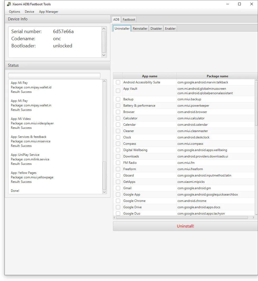The image size is (258, 281).
Task: Mark the Compass checkbox
Action: pyautogui.click(x=118, y=144)
